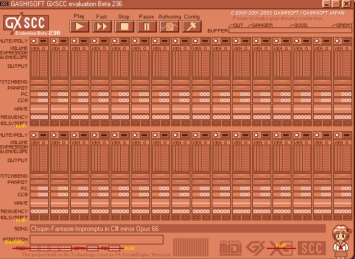Image resolution: width=355 pixels, height=259 pixels.
Task: Click 'Power to make your dreams come true.' text
Action: pos(278,18)
